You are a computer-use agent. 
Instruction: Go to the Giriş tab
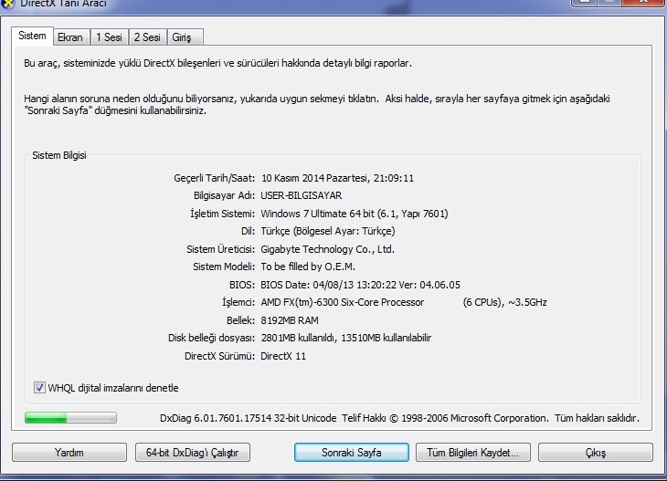point(185,37)
